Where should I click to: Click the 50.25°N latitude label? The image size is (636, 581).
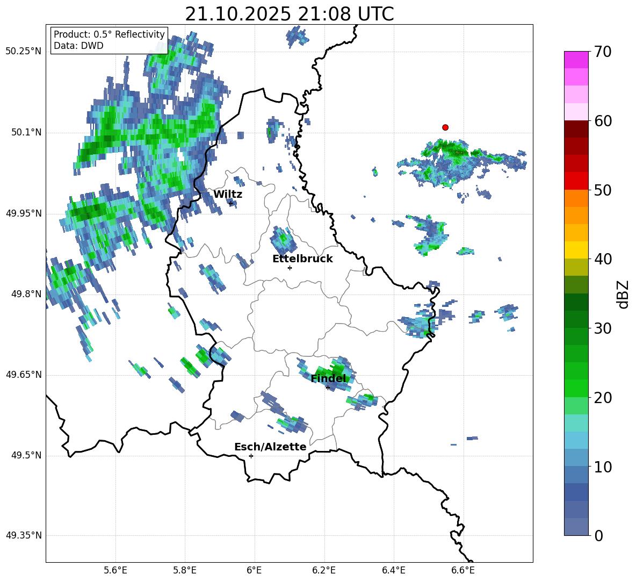[x=24, y=52]
